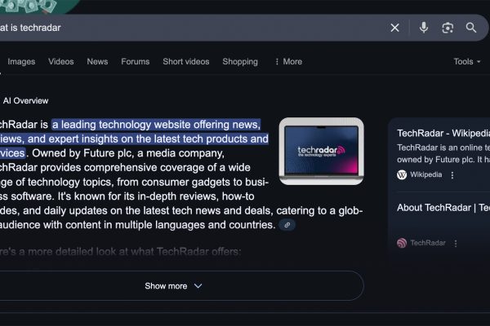Open image search with the camera lens icon
Image resolution: width=490 pixels, height=326 pixels.
[448, 28]
